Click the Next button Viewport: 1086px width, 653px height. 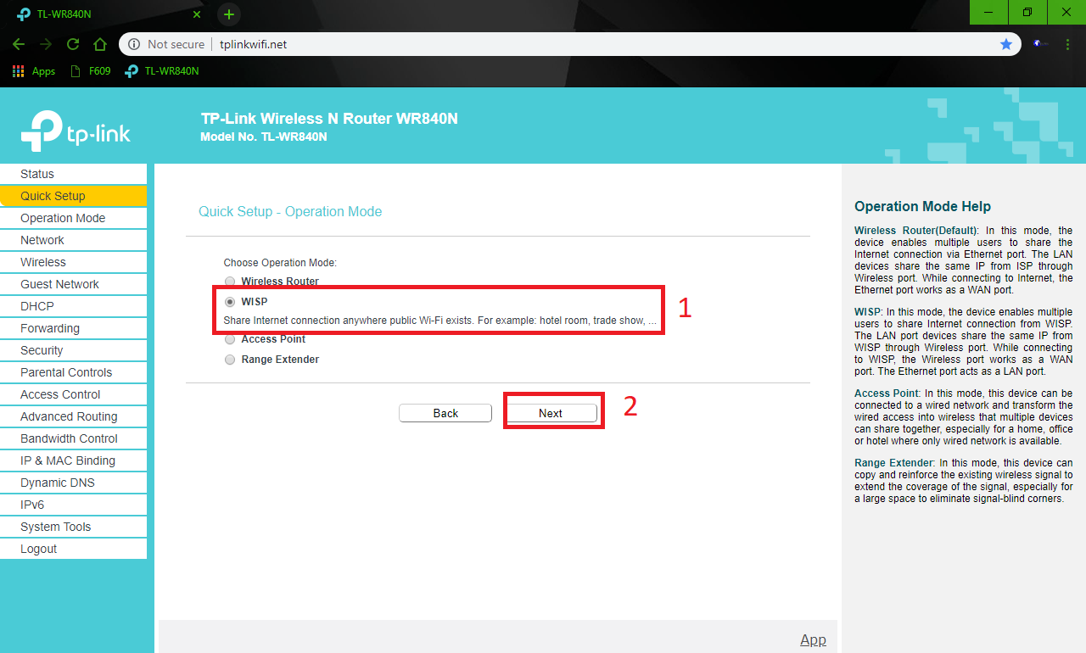551,413
